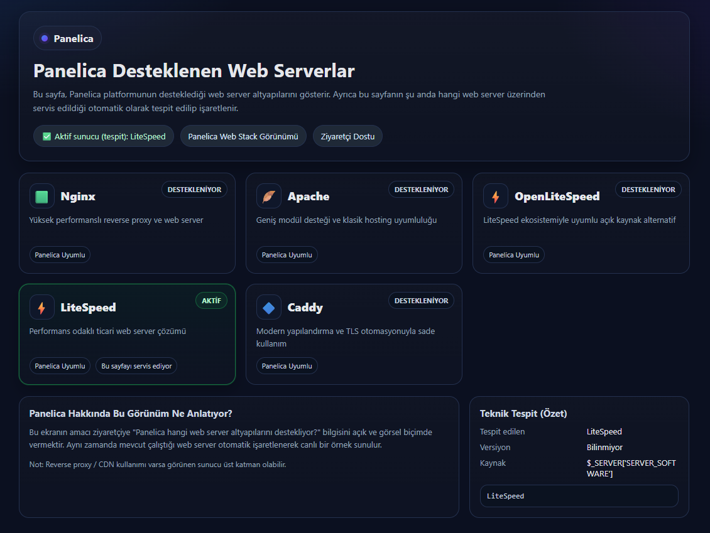The image size is (710, 533).
Task: Click the Panelica Desteklenen Web Serverlar heading
Action: 194,70
